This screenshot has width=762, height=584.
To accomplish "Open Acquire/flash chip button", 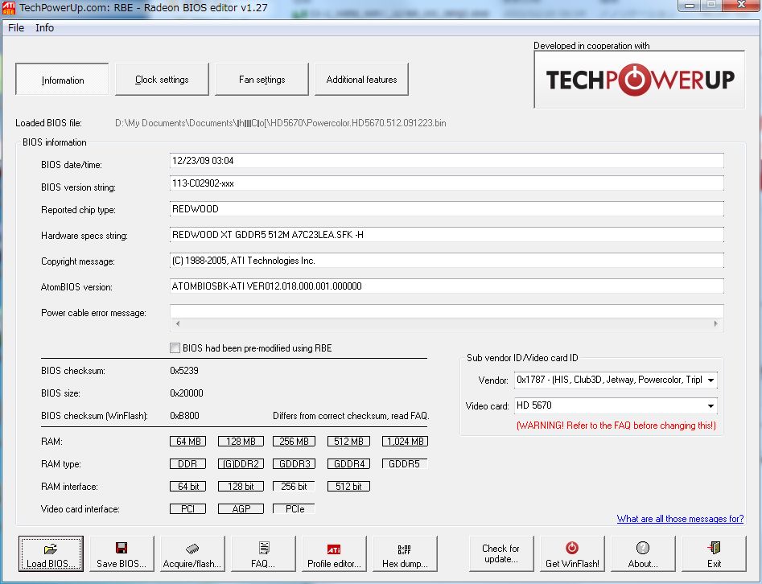I will point(192,553).
